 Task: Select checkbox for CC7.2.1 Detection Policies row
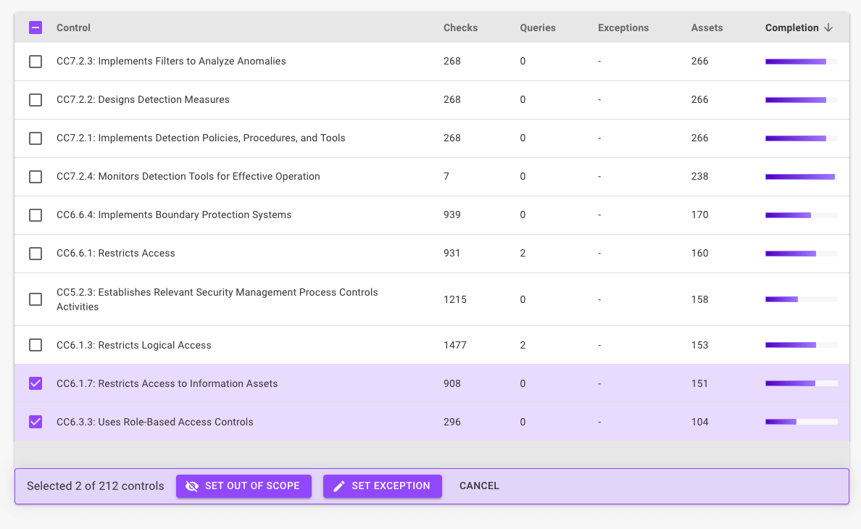pos(36,138)
